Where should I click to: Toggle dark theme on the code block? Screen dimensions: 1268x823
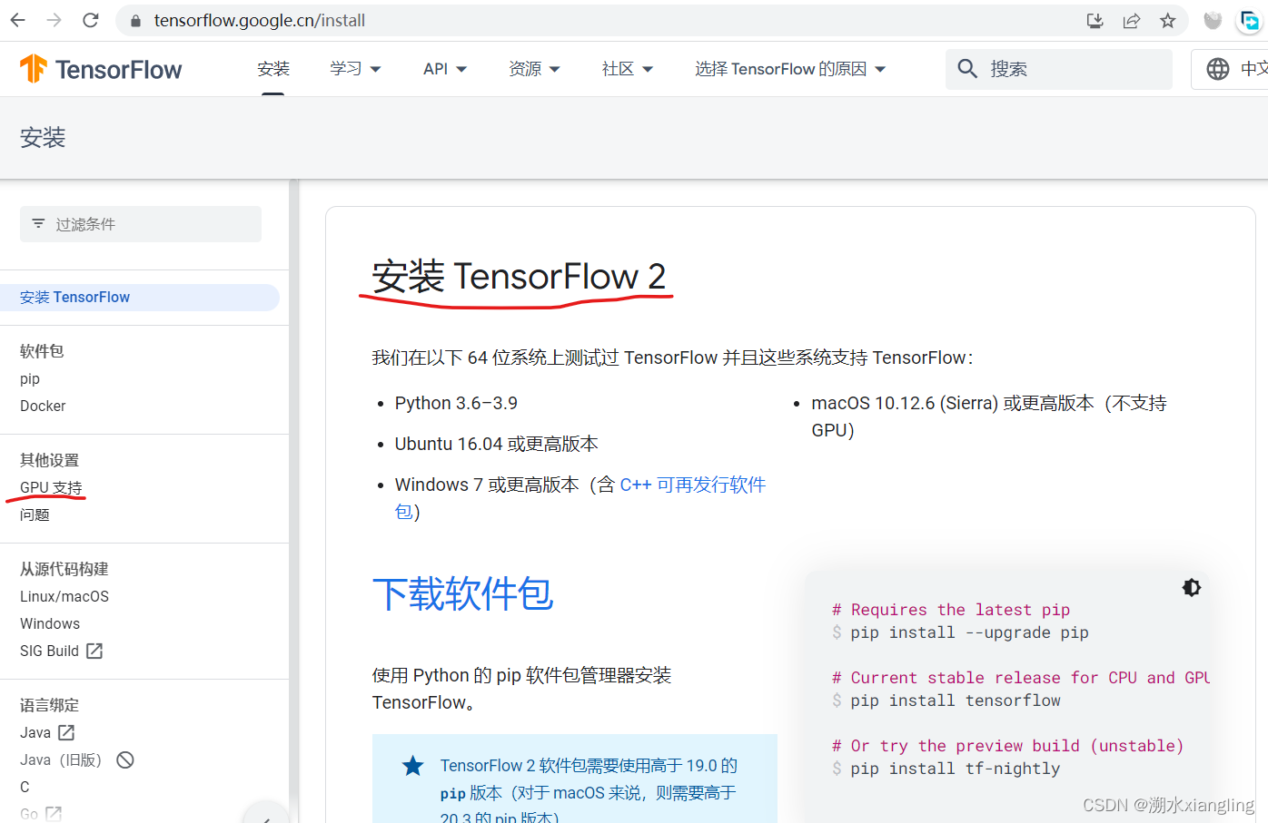tap(1192, 588)
